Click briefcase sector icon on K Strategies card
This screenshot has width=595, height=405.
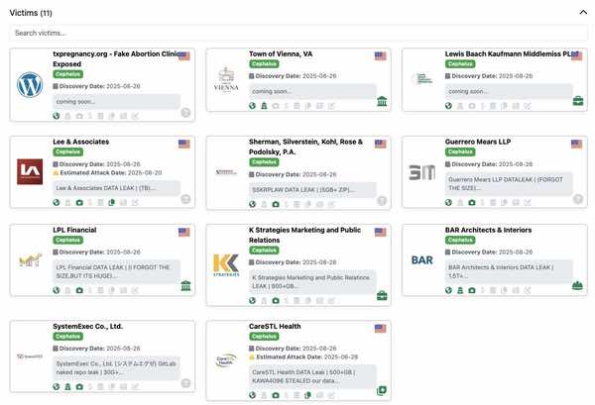point(382,295)
